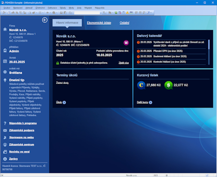Open Stormware na webu link
Screen dimensions: 217x177
coord(21,137)
